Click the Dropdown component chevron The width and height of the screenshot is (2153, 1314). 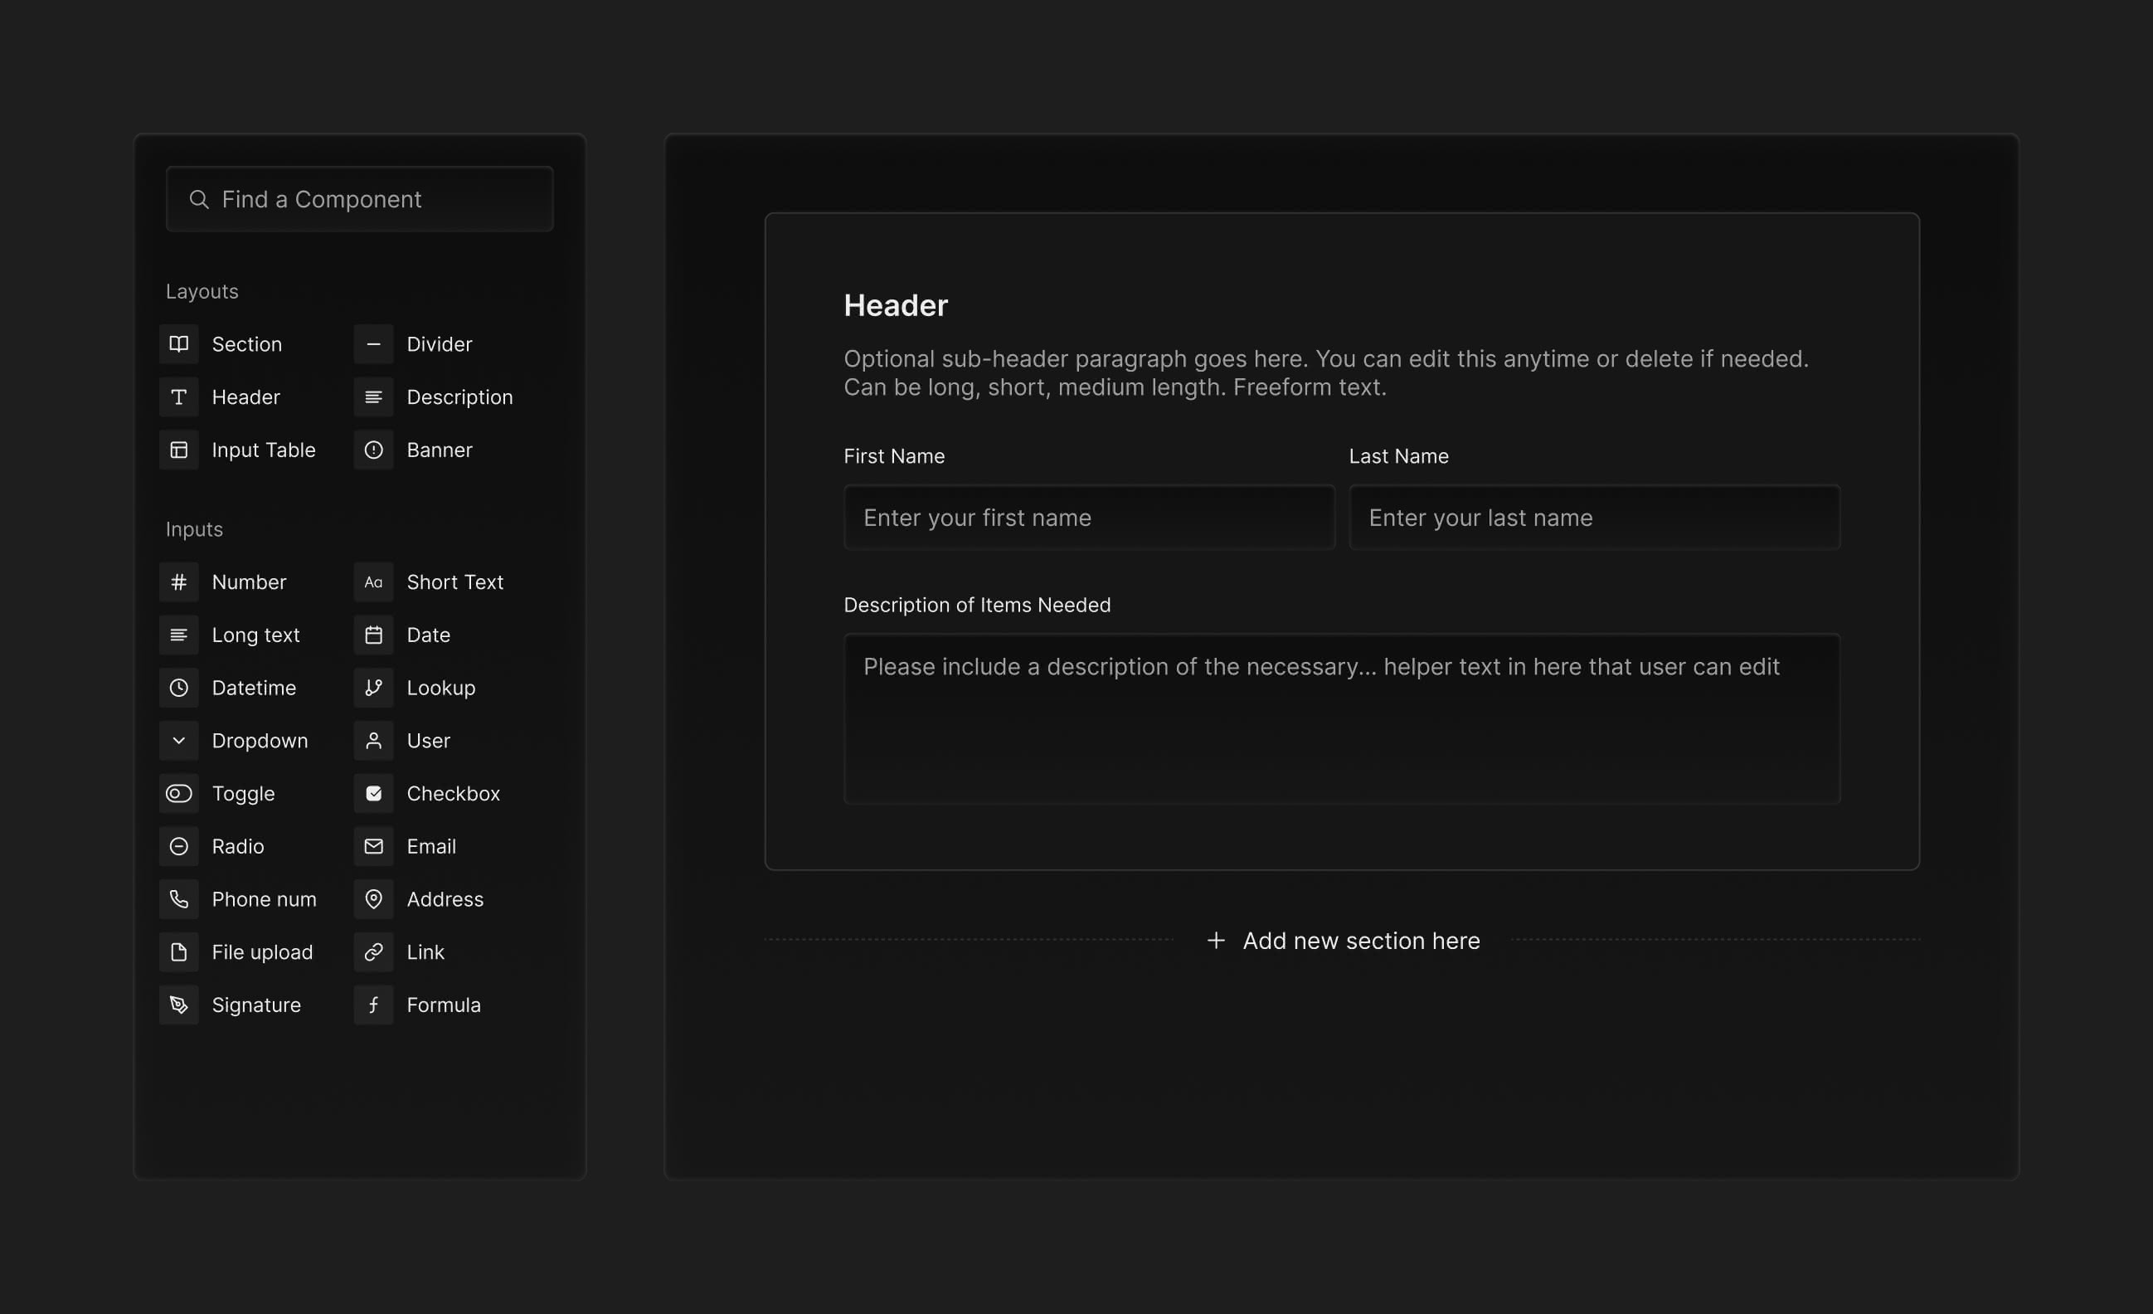[x=179, y=741]
